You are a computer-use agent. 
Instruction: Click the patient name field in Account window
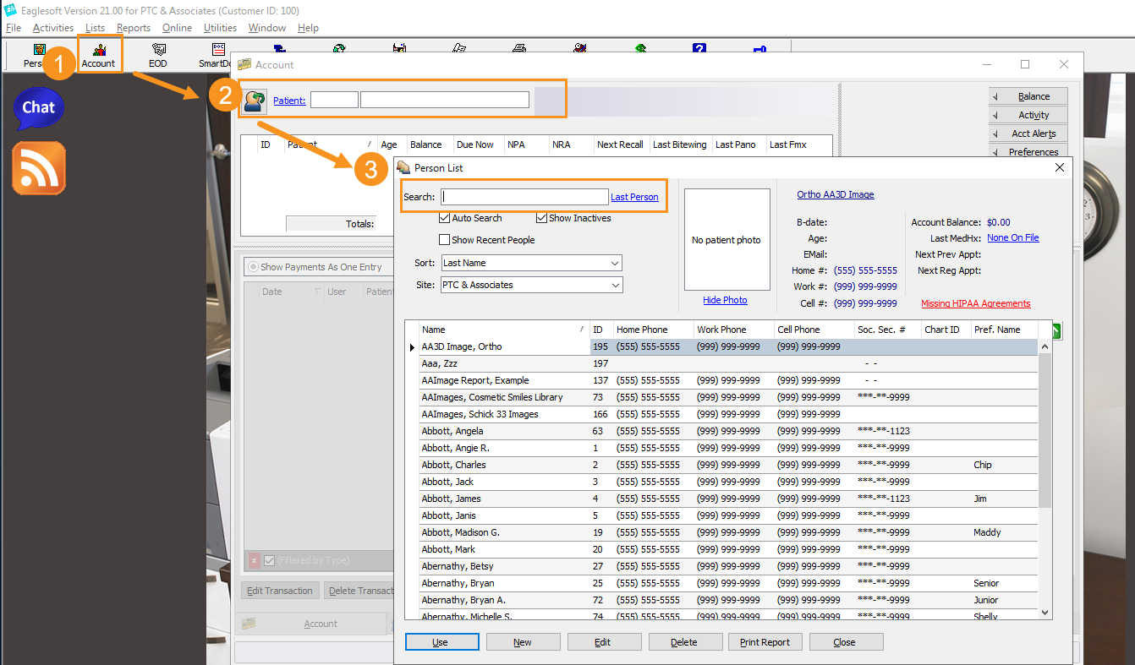point(445,100)
